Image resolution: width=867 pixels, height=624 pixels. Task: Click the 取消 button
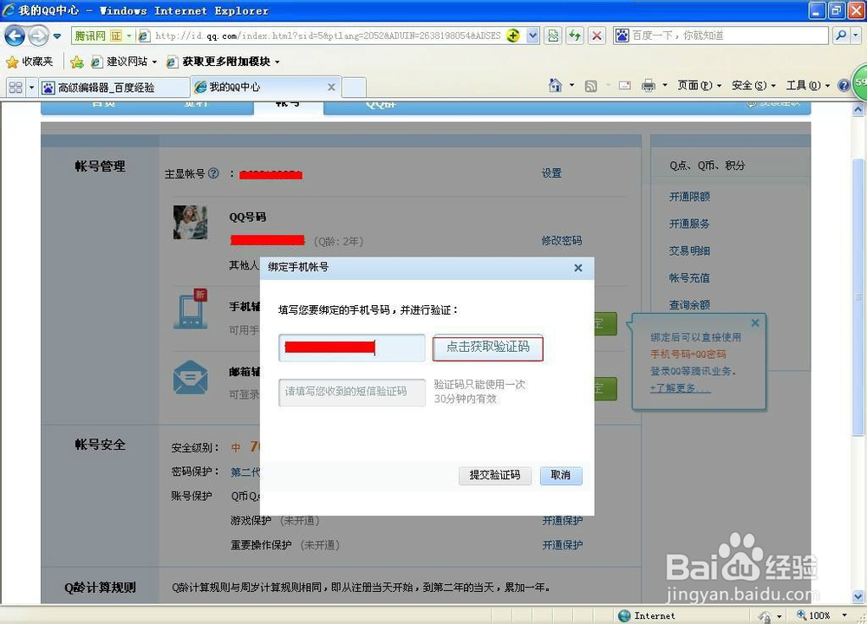(561, 475)
